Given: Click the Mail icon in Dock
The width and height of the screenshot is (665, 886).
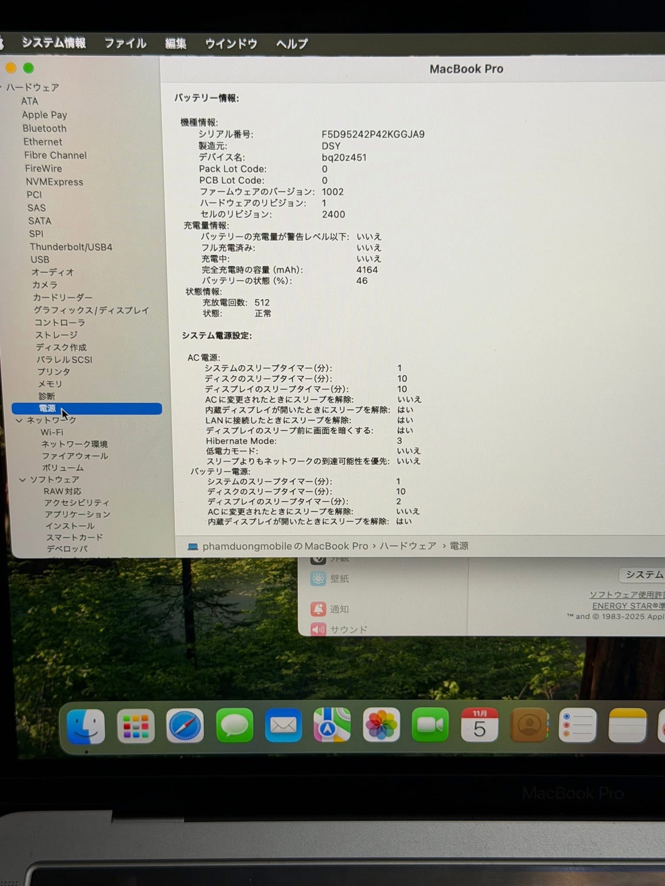Looking at the screenshot, I should pyautogui.click(x=283, y=725).
